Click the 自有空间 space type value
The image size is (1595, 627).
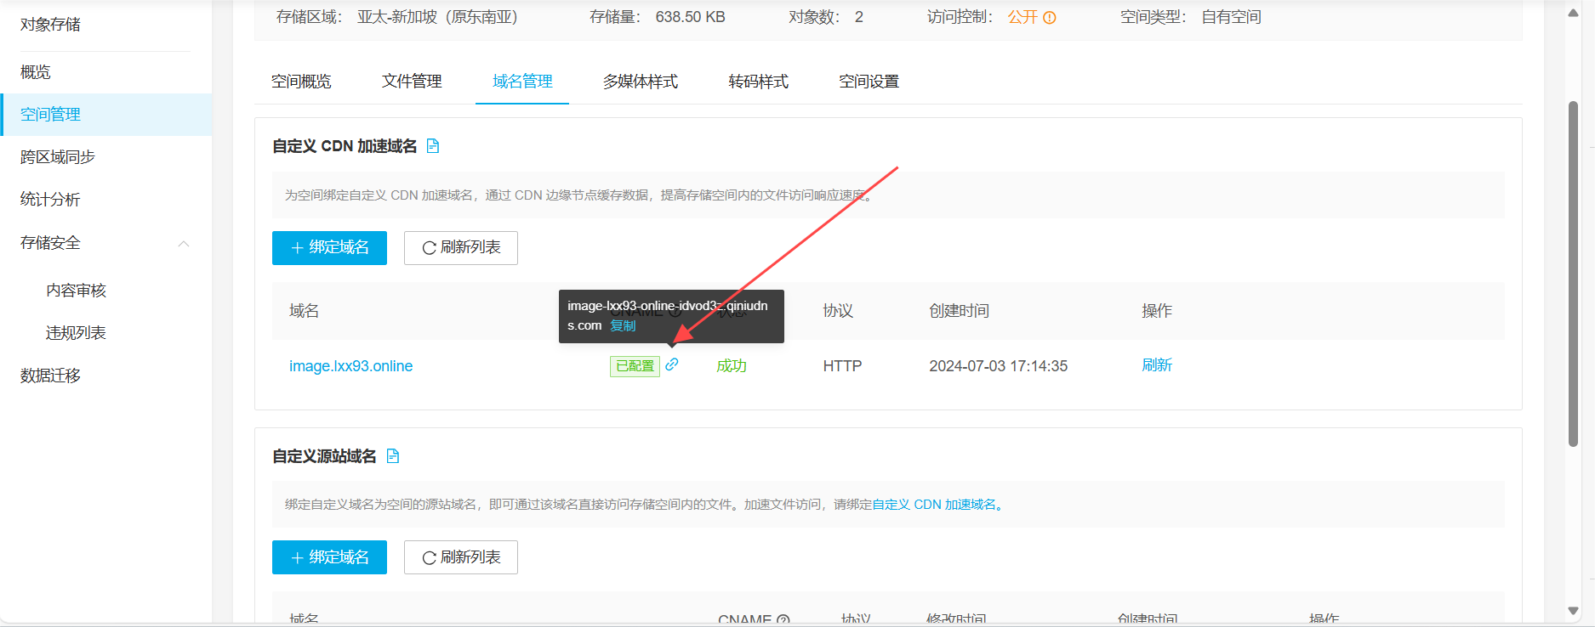pos(1231,17)
